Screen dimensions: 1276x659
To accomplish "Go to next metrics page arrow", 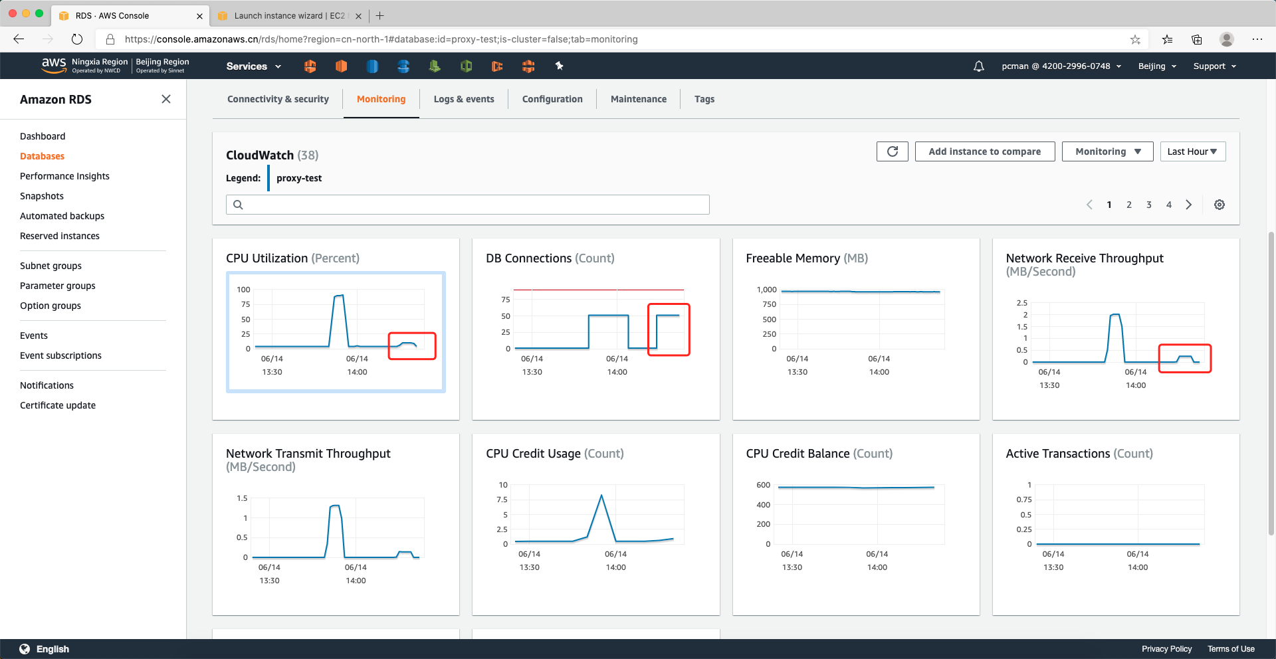I will [x=1188, y=205].
